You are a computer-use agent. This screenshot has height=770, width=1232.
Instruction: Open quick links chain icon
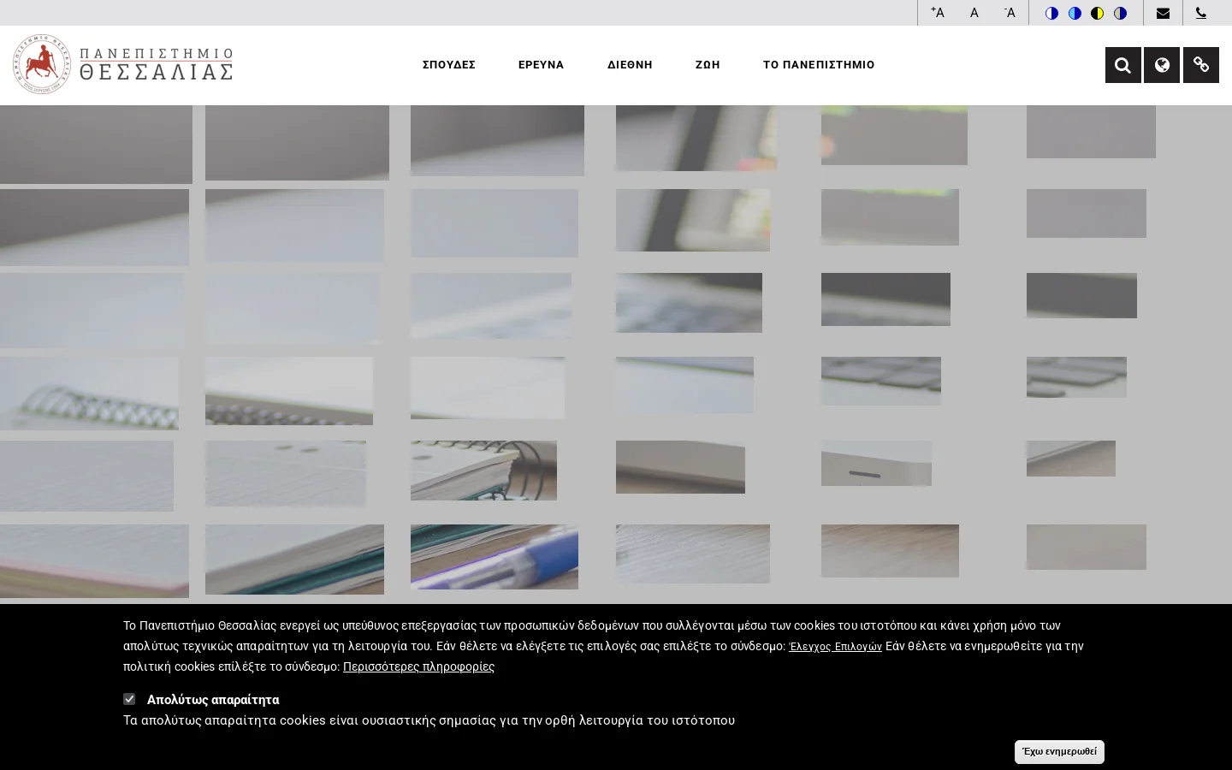click(x=1201, y=65)
